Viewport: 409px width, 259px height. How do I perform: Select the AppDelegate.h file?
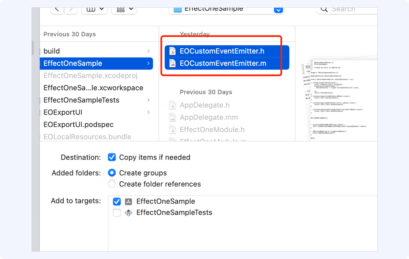[x=204, y=105]
